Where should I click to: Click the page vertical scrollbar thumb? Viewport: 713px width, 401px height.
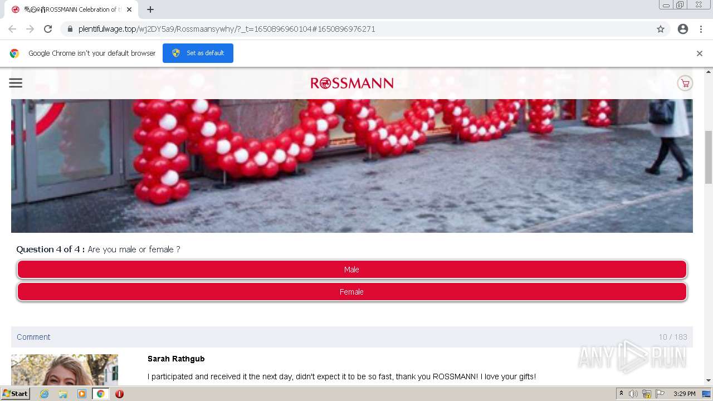tap(709, 157)
